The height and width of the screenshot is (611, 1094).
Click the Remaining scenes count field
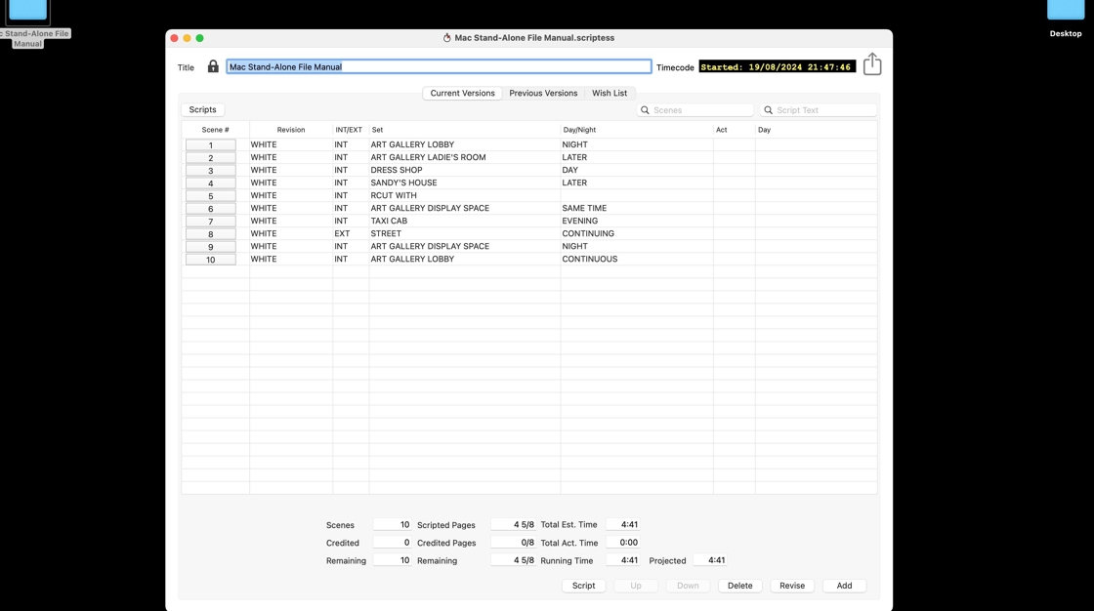coord(392,560)
